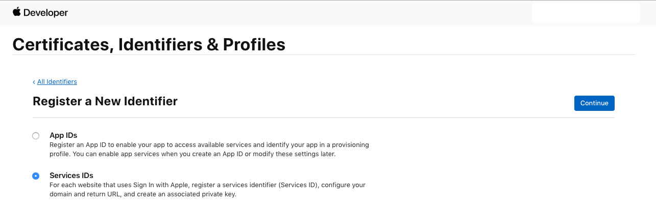Image resolution: width=656 pixels, height=206 pixels.
Task: Click the back chevron before All Identifiers
Action: [x=34, y=82]
